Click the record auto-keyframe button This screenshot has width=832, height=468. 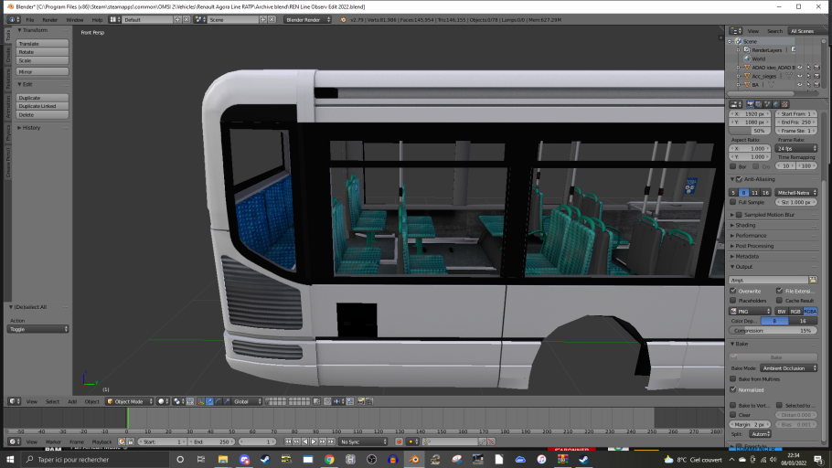(399, 441)
